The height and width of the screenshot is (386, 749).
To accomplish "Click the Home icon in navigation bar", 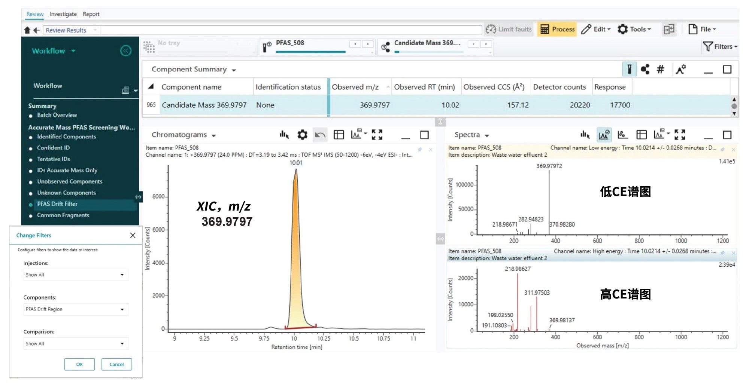I will [27, 30].
